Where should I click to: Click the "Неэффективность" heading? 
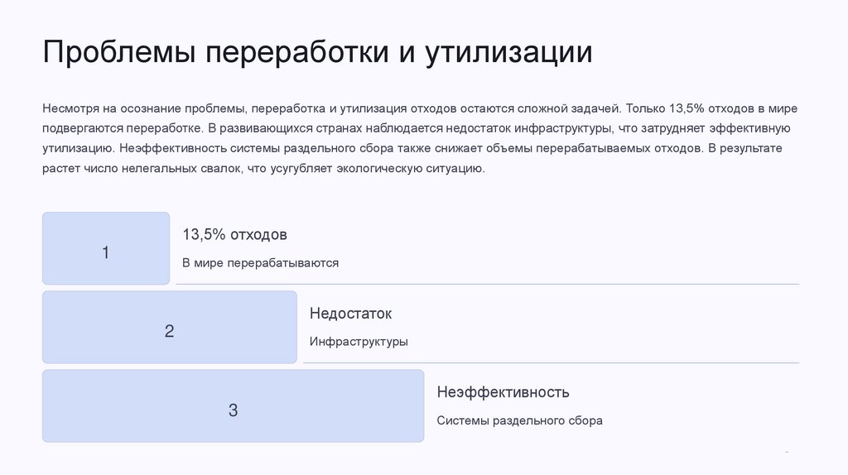[503, 391]
